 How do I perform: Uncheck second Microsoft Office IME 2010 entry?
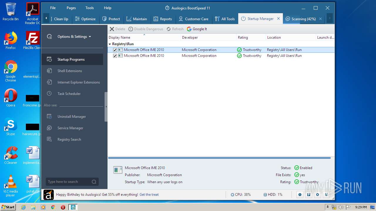115,56
